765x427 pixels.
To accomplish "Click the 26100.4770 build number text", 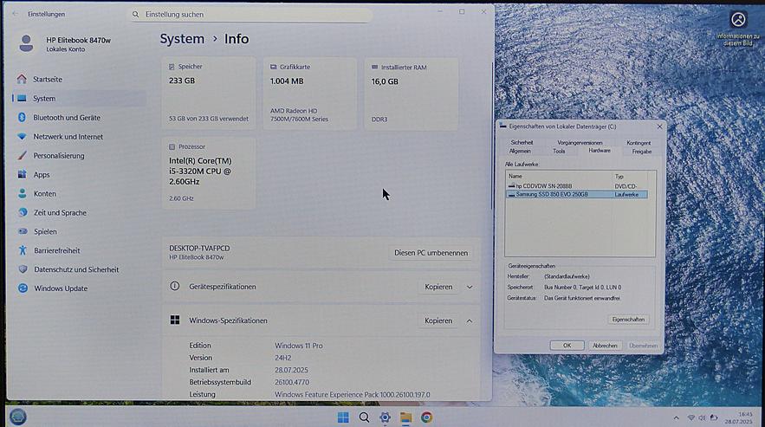I will click(292, 382).
